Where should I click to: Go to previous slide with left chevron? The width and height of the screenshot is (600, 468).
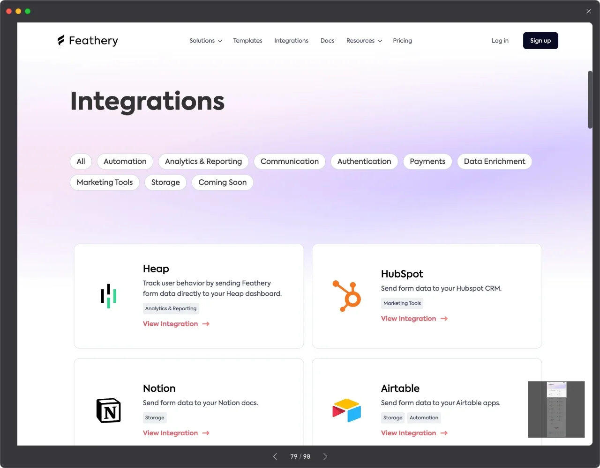275,456
